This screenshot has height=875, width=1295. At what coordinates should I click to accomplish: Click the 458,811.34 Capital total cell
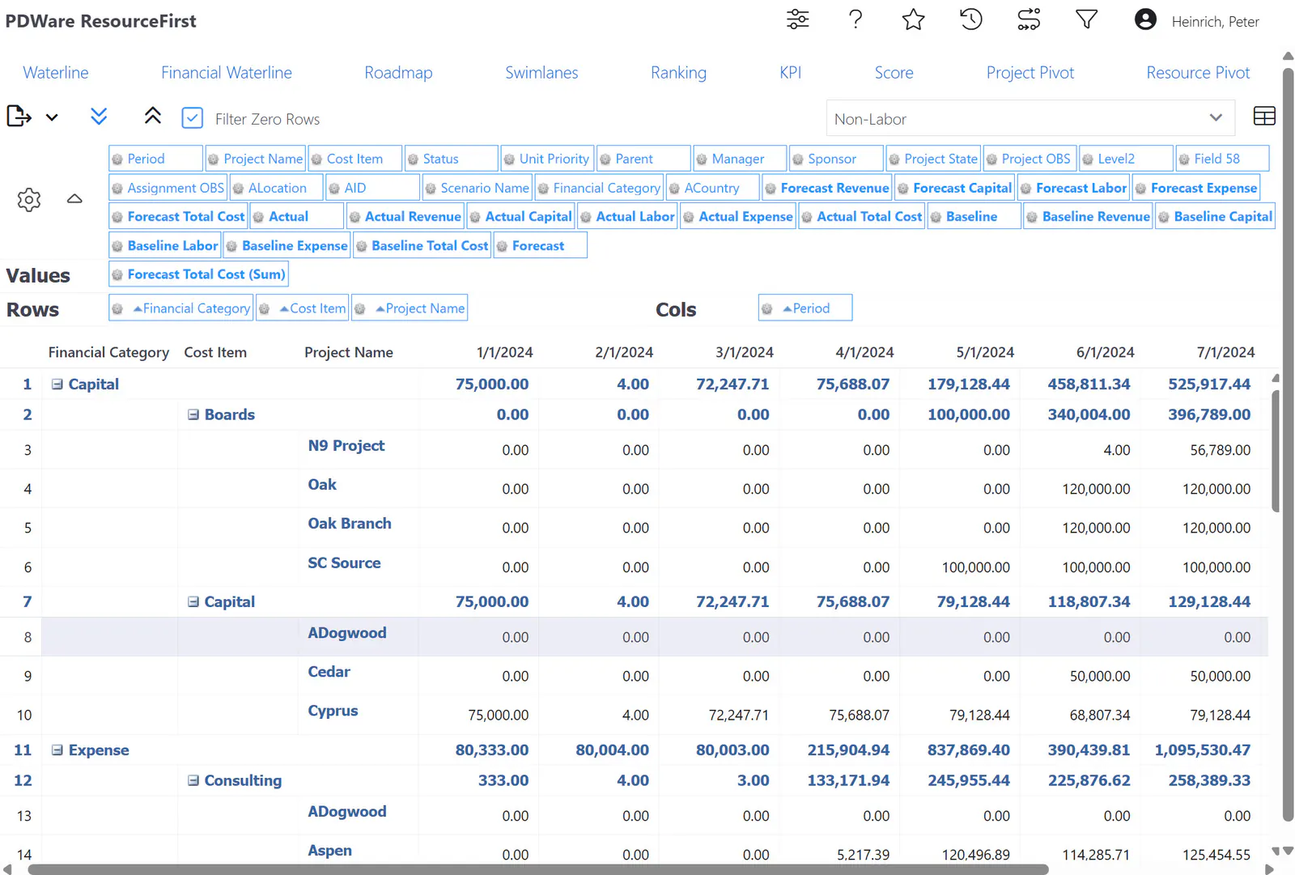point(1089,384)
